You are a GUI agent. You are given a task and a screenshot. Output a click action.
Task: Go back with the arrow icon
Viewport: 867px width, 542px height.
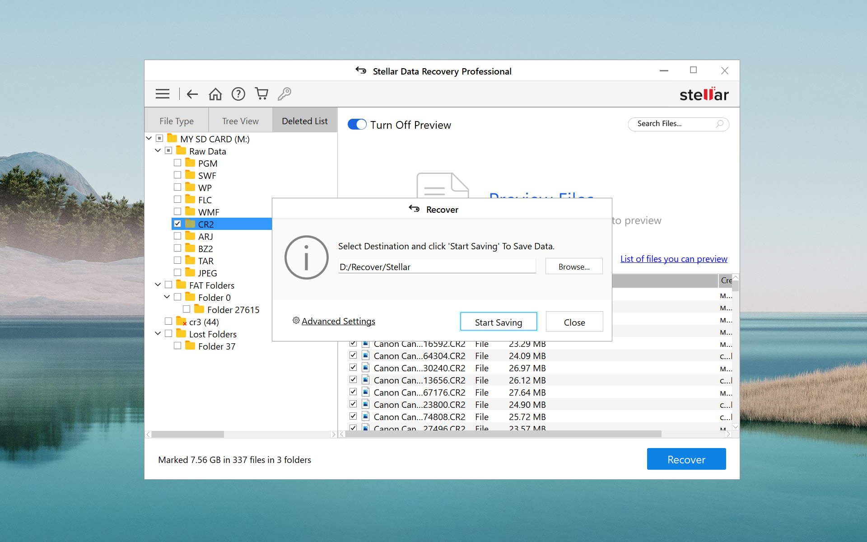pos(192,94)
